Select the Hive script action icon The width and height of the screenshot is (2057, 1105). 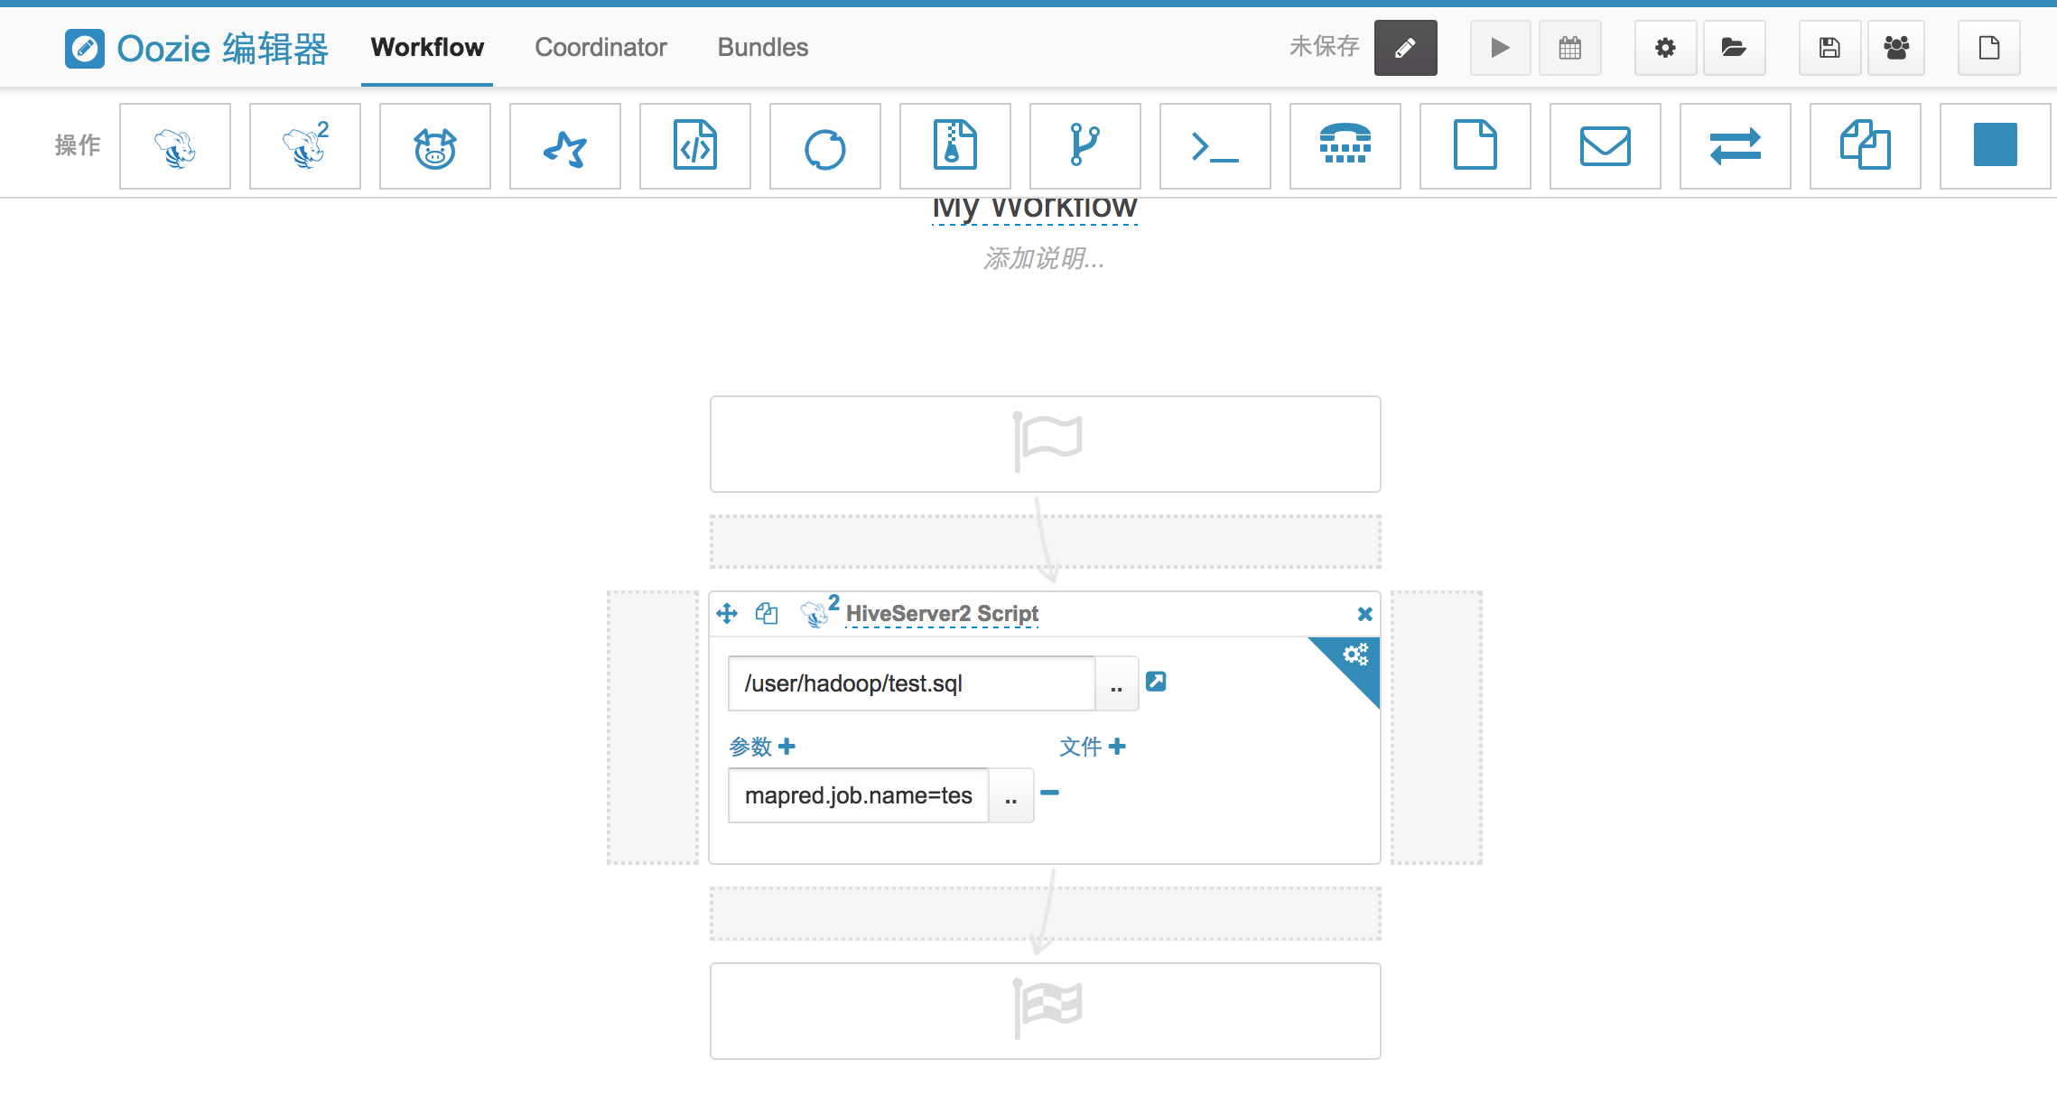[175, 146]
